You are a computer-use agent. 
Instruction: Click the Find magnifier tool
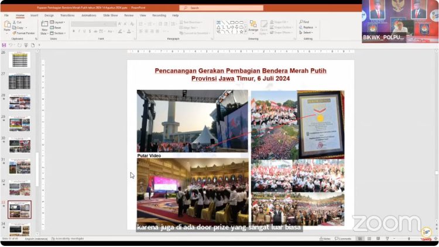tap(304, 22)
